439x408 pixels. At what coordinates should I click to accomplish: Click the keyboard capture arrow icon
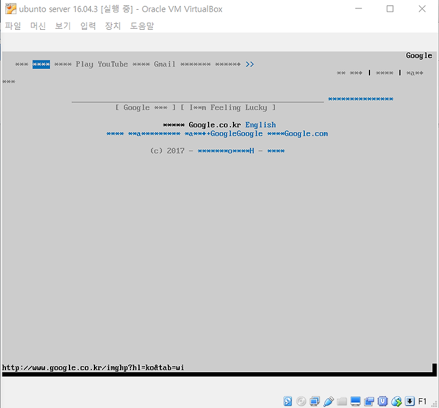tap(410, 401)
